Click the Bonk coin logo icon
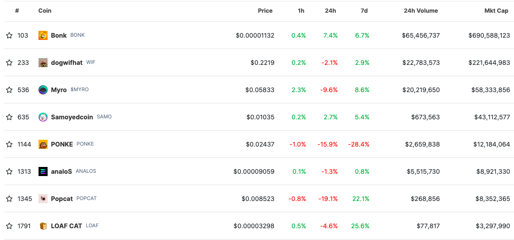Screen dimensions: 514x240 pos(43,35)
